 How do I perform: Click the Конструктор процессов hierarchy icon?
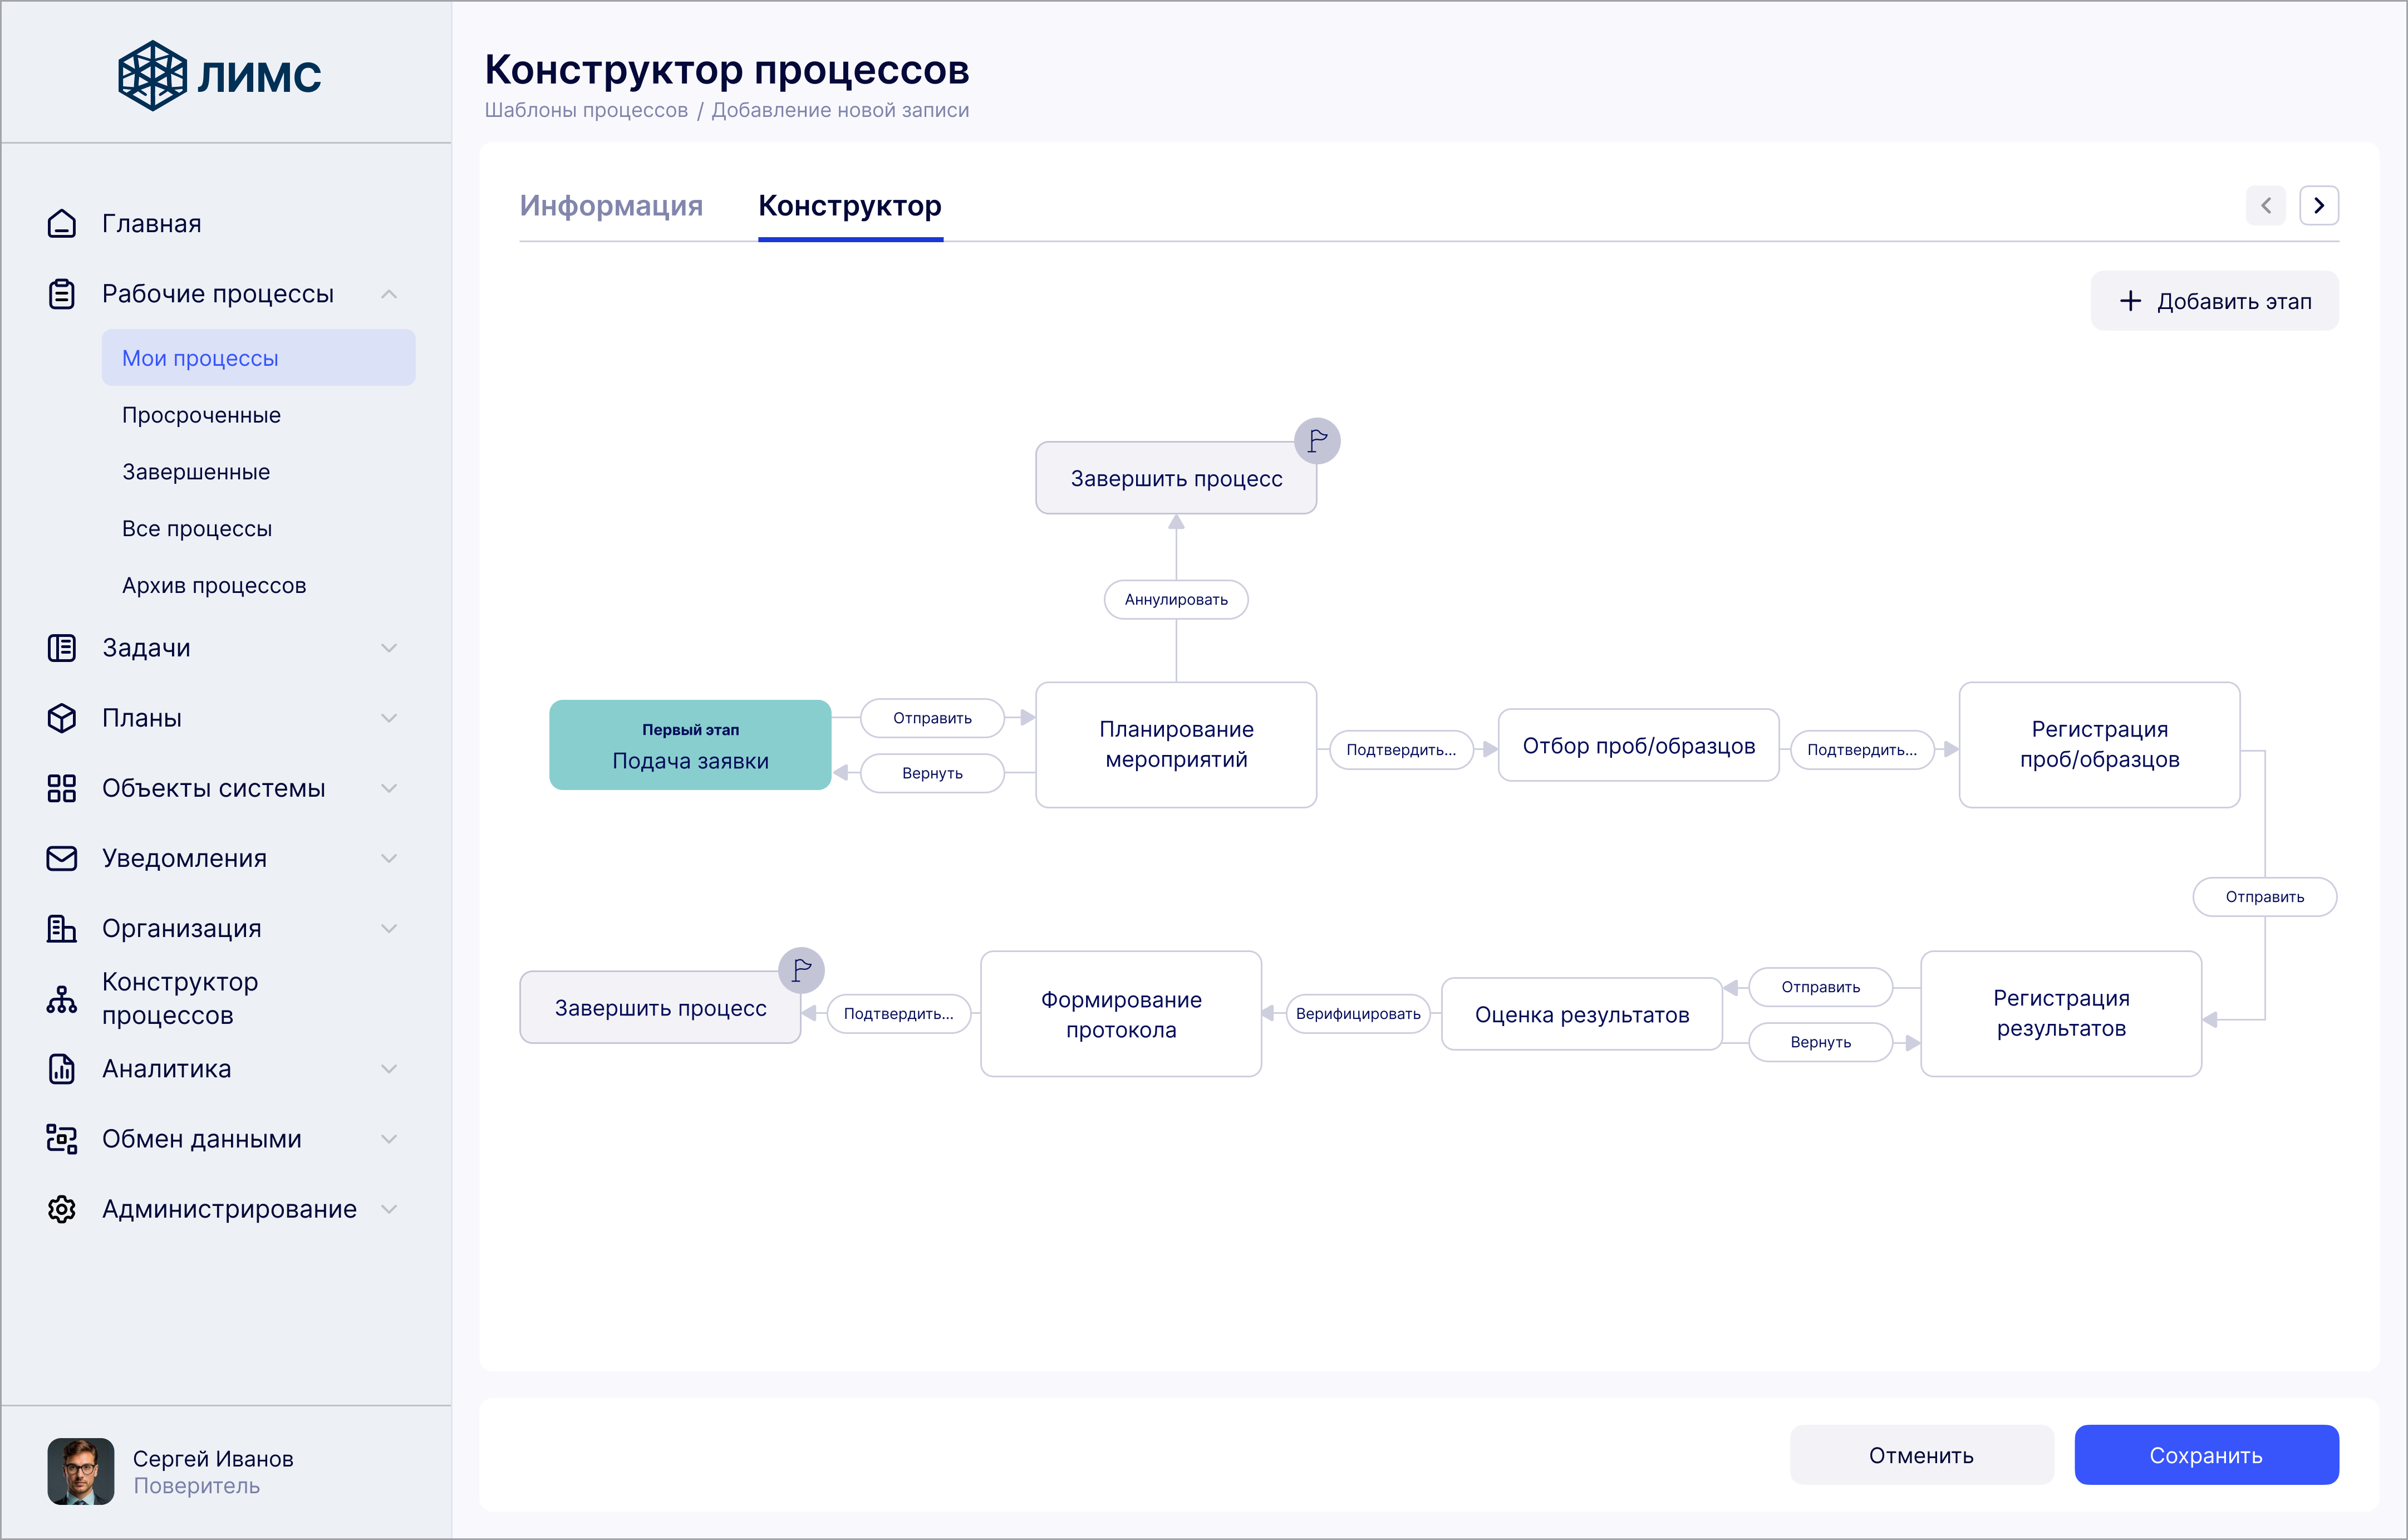point(62,999)
